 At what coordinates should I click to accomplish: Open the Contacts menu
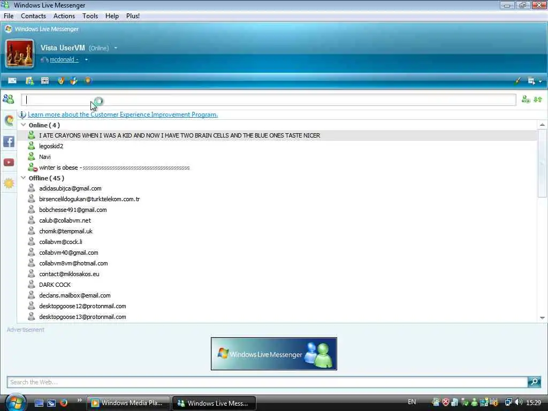[33, 16]
